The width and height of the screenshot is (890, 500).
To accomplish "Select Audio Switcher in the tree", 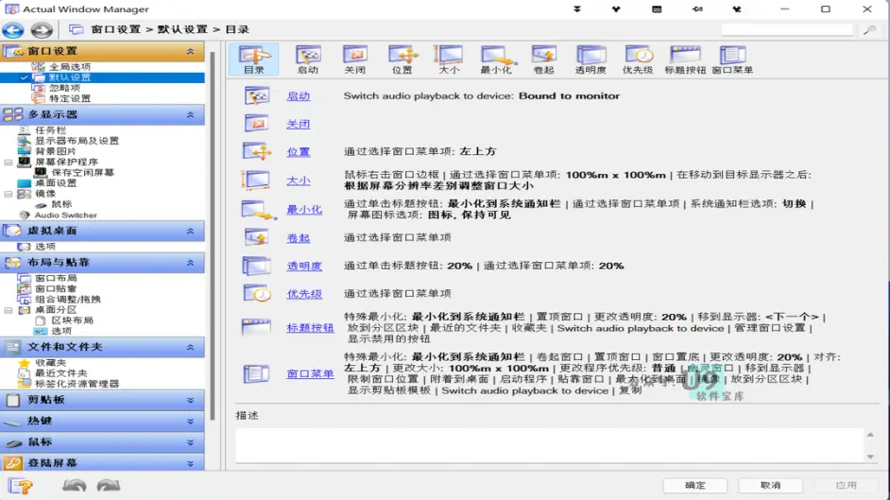I will coord(66,216).
